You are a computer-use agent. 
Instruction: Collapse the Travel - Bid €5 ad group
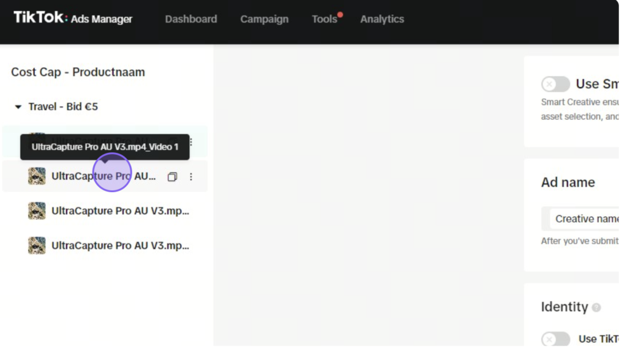18,106
